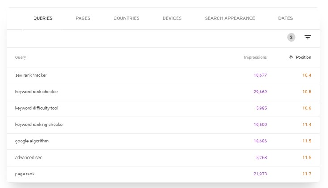The height and width of the screenshot is (188, 328).
Task: Toggle the Position sort arrow
Action: point(291,57)
